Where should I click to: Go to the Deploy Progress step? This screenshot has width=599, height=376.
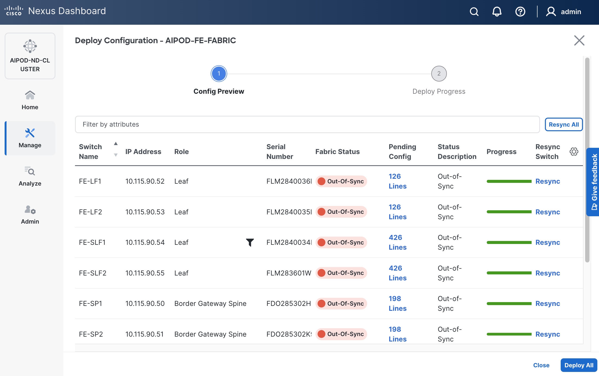[x=439, y=73]
